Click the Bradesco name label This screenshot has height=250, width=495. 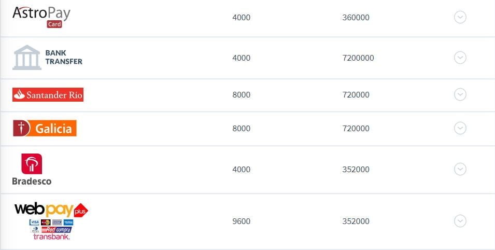click(x=32, y=181)
